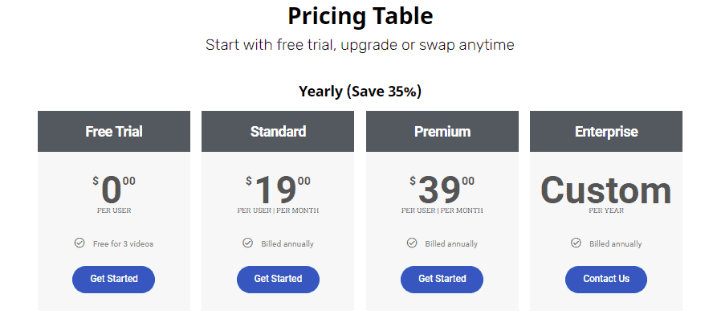The width and height of the screenshot is (713, 335).
Task: Click the Pricing Table heading
Action: coord(360,16)
